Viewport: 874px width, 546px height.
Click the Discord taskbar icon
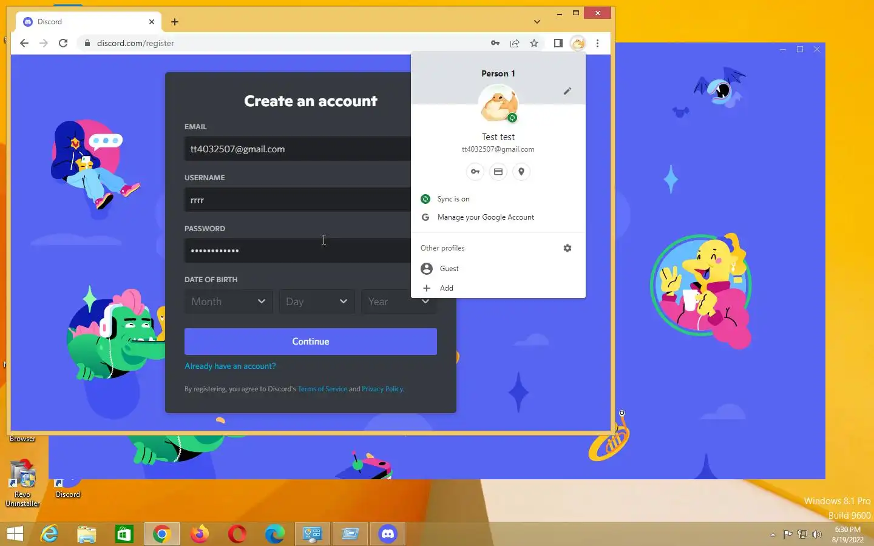[388, 534]
